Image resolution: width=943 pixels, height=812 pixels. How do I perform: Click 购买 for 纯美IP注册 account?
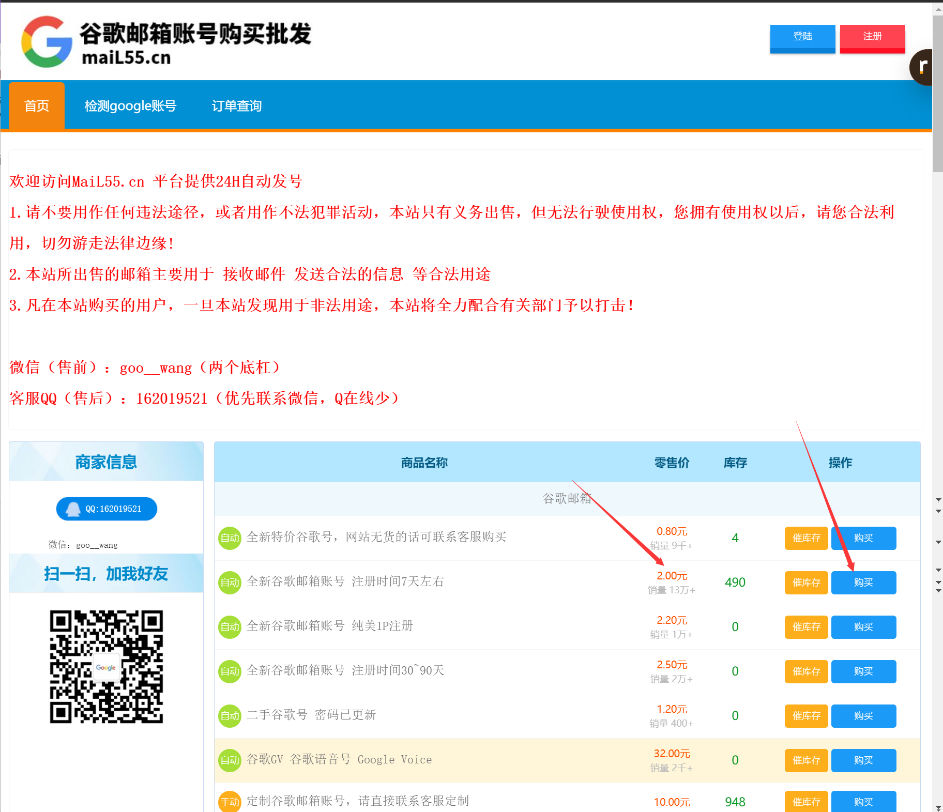coord(863,627)
